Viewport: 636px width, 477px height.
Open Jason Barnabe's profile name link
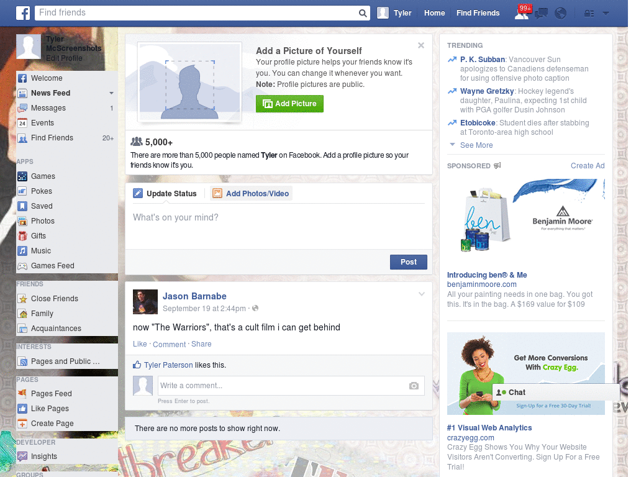(x=194, y=296)
